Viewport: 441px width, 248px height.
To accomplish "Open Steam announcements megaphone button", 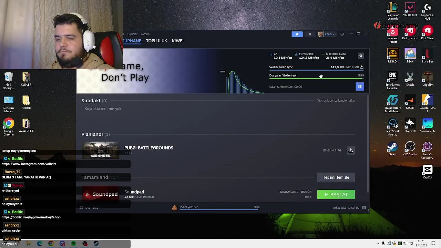I will coord(297,34).
